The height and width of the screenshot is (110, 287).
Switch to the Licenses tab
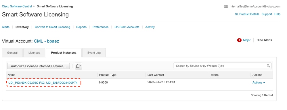pos(34,53)
